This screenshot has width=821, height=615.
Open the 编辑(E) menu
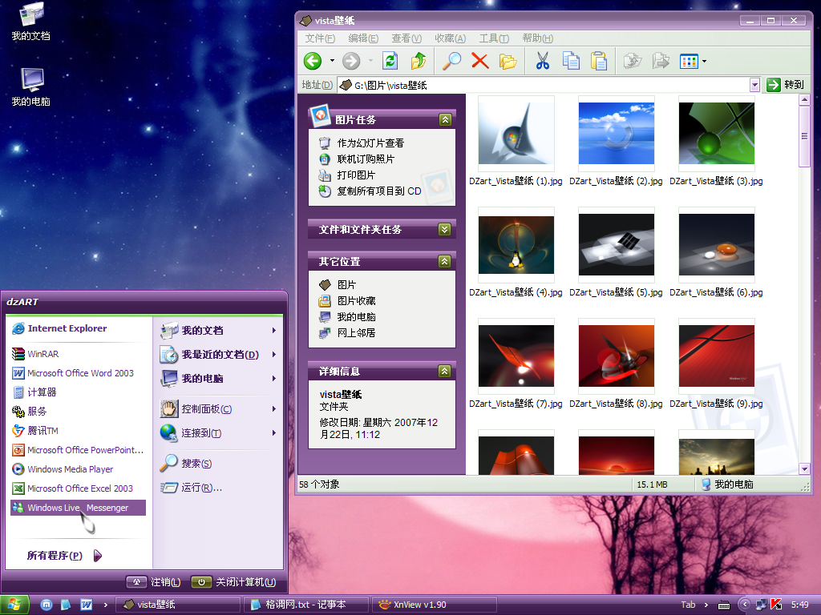tap(363, 38)
